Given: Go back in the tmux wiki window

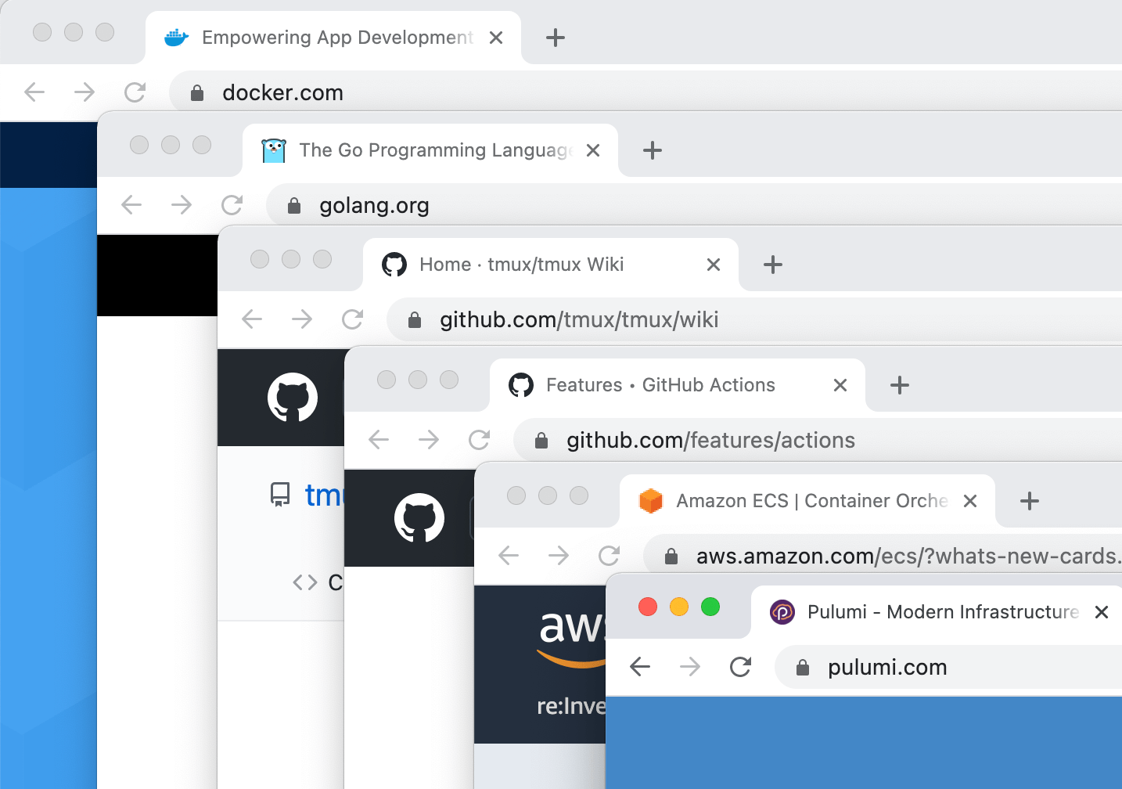Looking at the screenshot, I should click(252, 319).
